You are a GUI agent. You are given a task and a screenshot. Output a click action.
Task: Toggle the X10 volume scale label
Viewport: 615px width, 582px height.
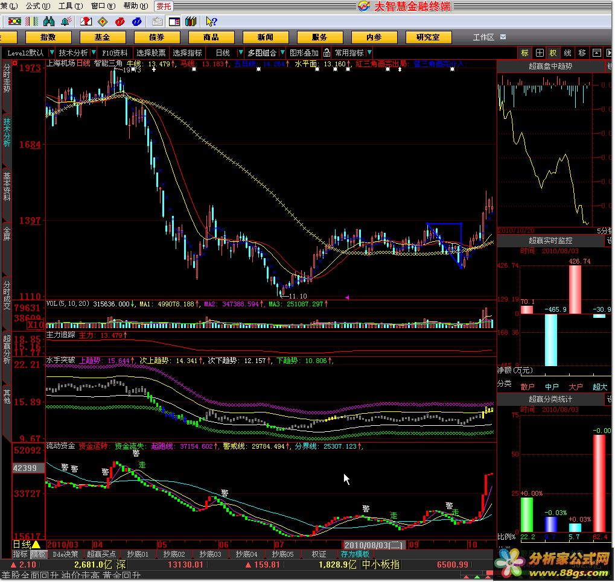35,325
